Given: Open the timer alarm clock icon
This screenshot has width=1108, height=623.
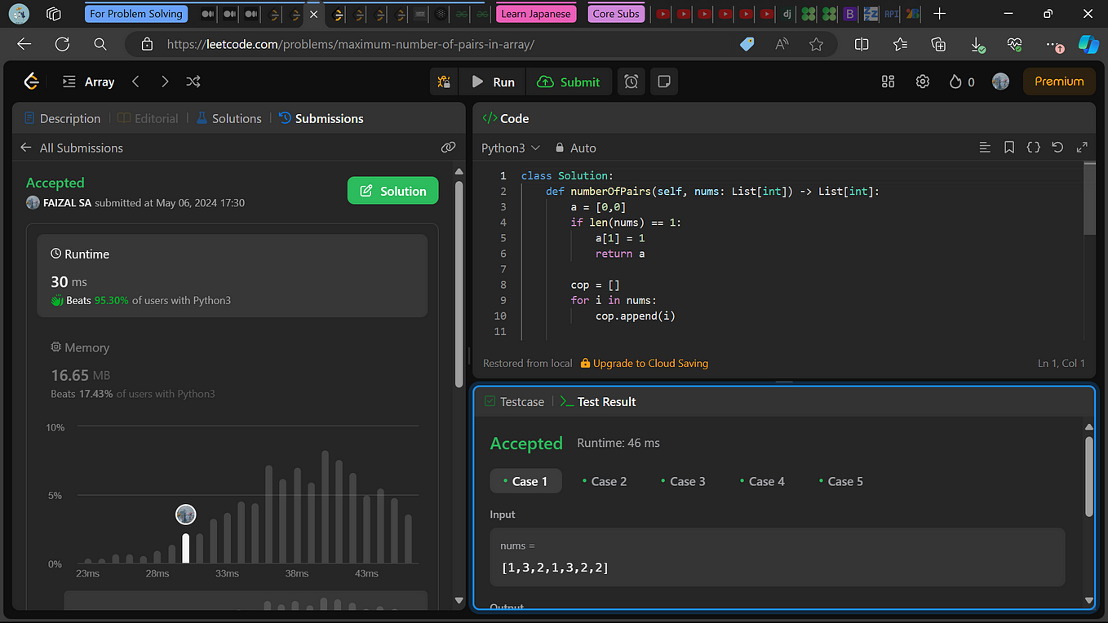Looking at the screenshot, I should click(632, 82).
